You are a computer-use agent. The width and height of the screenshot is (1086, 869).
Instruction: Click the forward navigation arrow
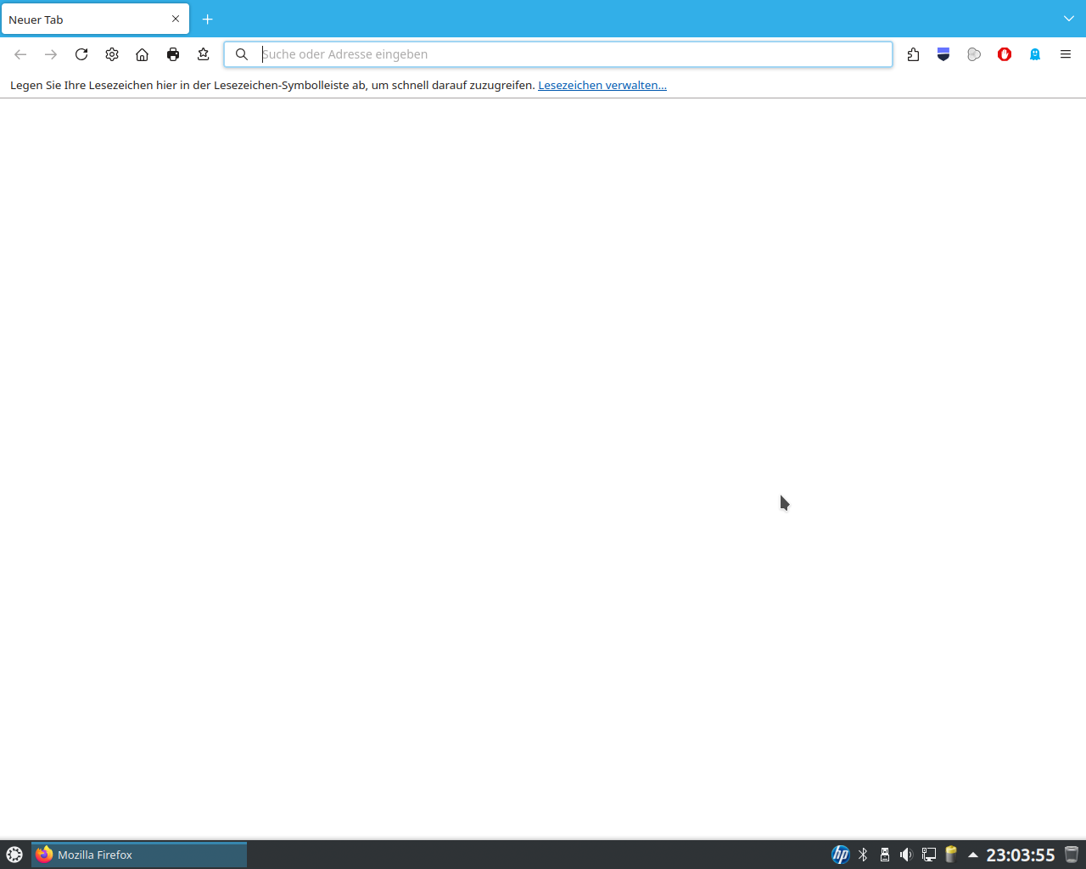(x=51, y=54)
